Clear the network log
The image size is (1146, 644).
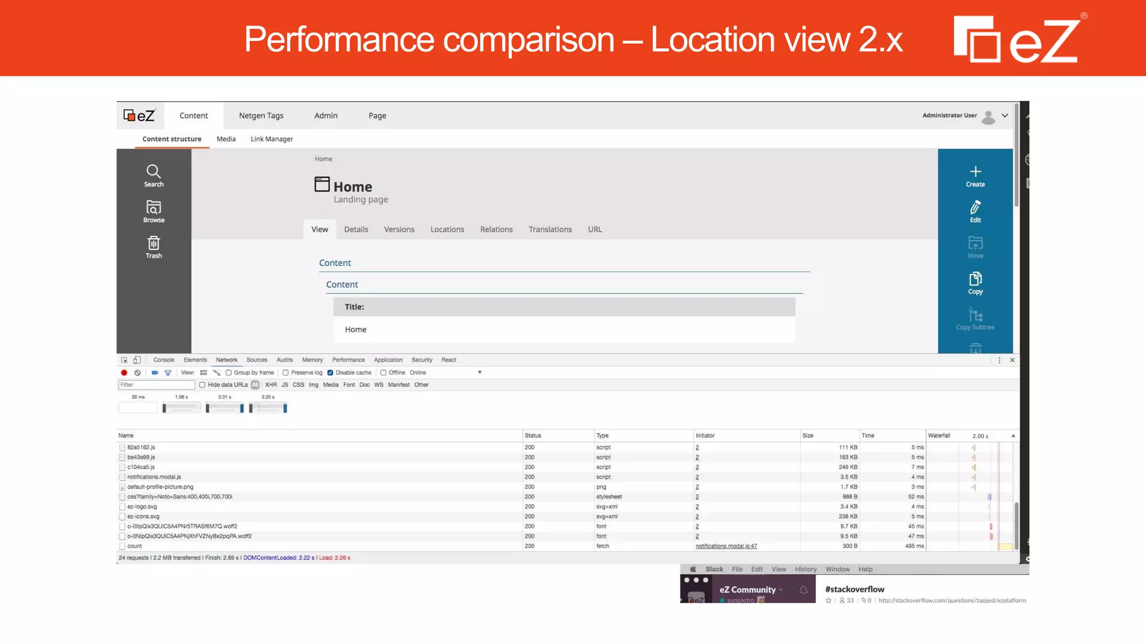click(138, 373)
